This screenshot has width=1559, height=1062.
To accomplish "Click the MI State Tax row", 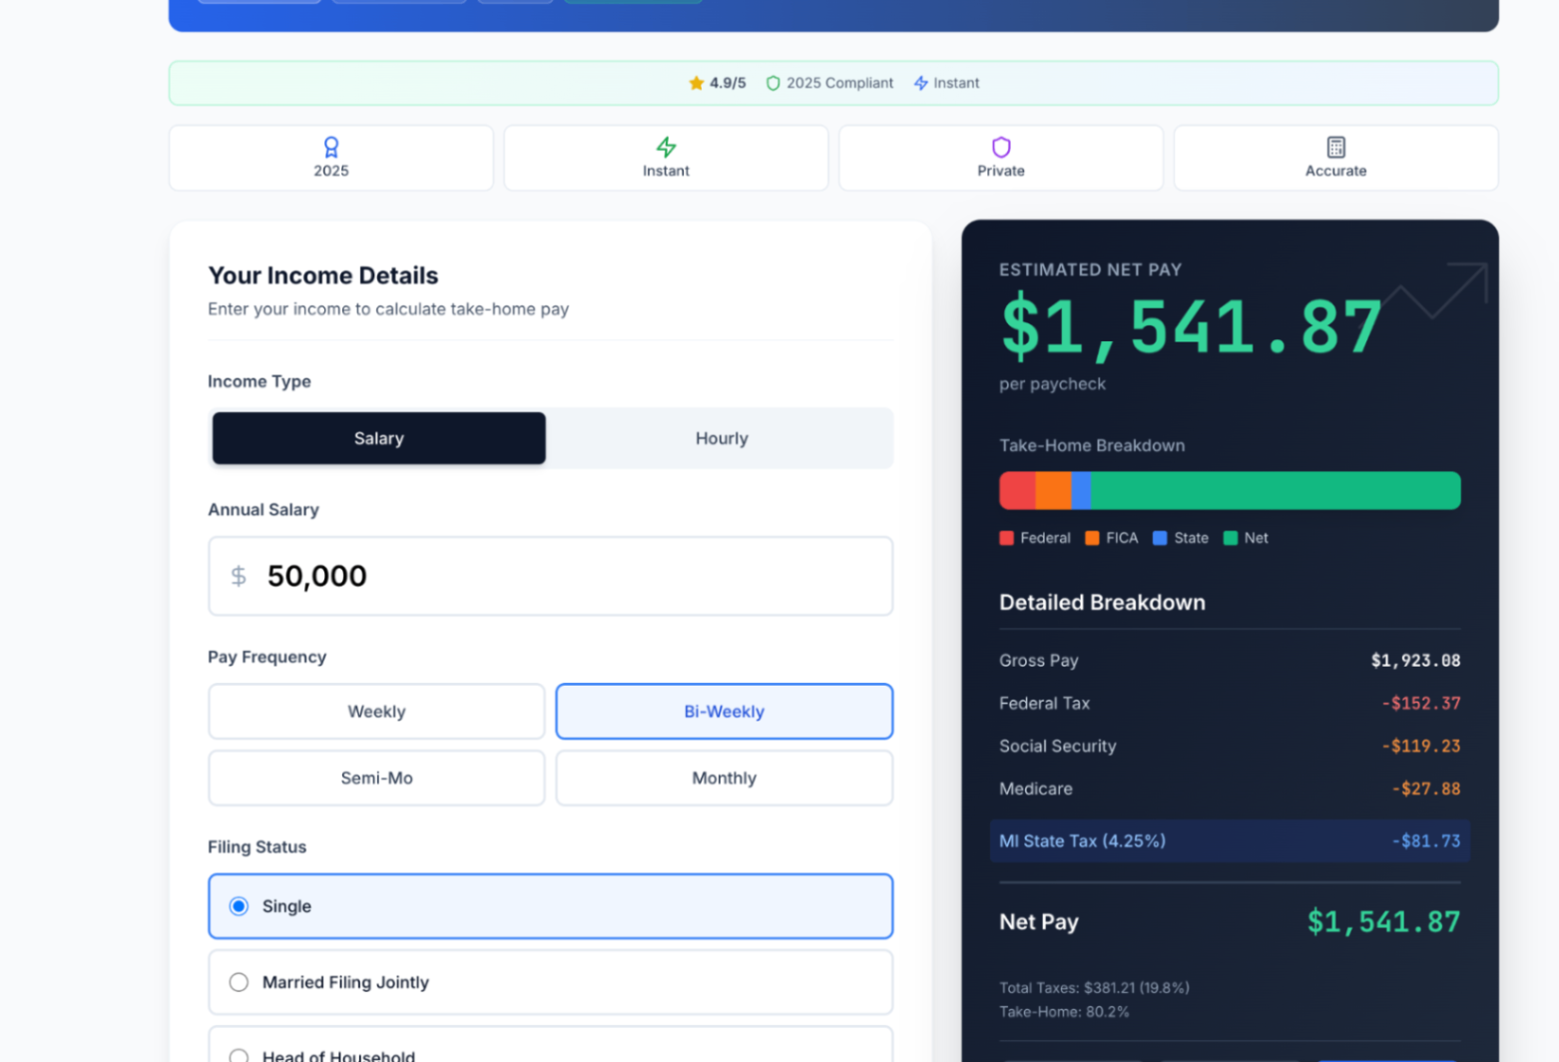I will pyautogui.click(x=1229, y=840).
